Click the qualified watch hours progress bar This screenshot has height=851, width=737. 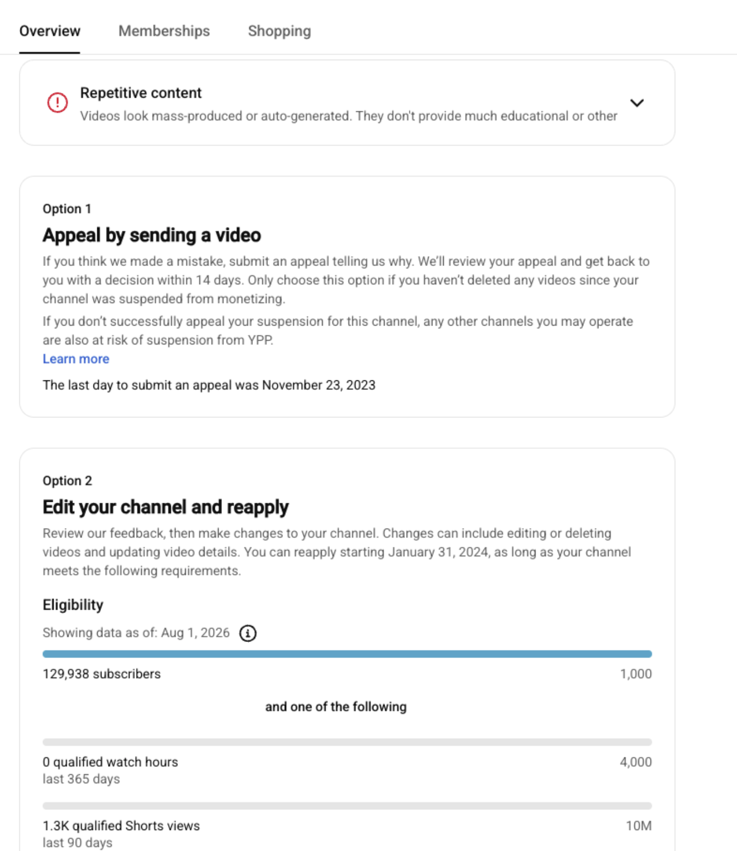[x=347, y=742]
